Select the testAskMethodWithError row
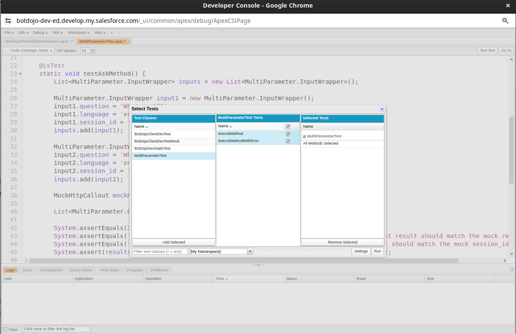Viewport: 516px width, 334px height. click(250, 141)
